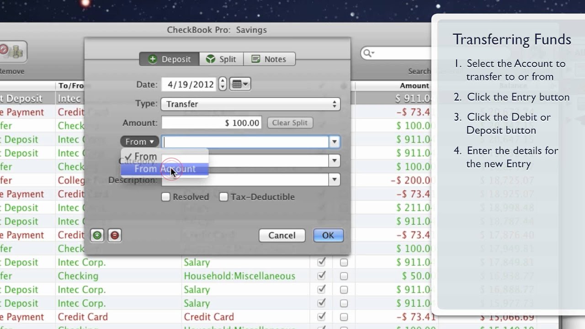585x329 pixels.
Task: Uncheck the ticked box in Credit Card -$73.41 row
Action: [322, 317]
